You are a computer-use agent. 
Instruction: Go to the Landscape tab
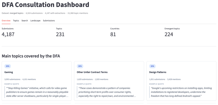pos(35,21)
